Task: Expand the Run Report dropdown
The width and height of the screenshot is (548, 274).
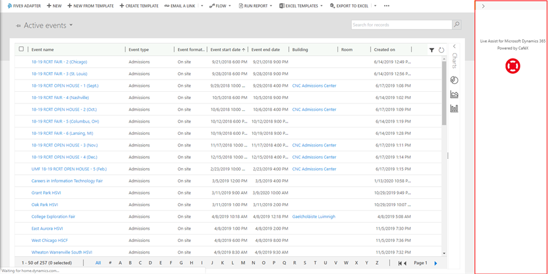Action: (x=270, y=6)
